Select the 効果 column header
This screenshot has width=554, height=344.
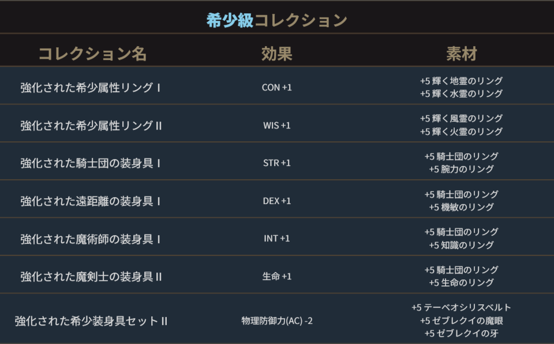[276, 54]
